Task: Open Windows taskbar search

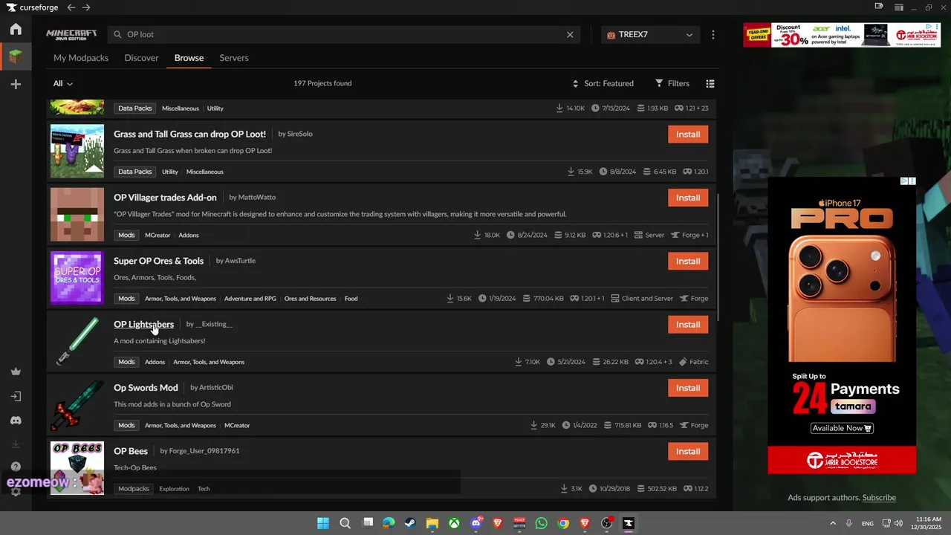Action: 345,523
